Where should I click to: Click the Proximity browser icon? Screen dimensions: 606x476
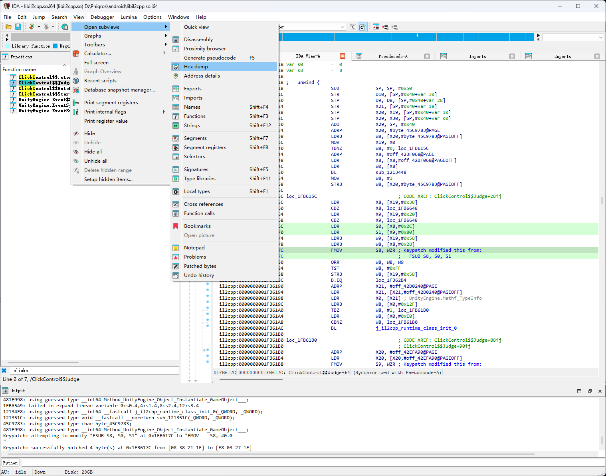pos(176,49)
